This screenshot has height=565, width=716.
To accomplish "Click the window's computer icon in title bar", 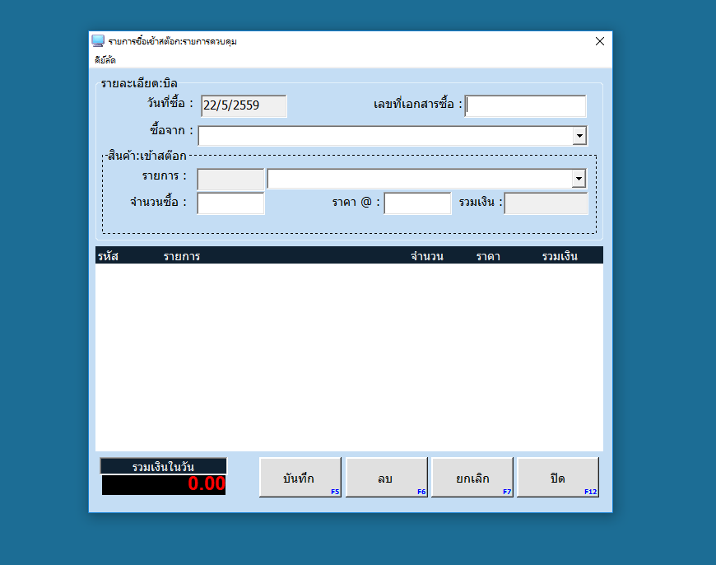I will click(x=98, y=41).
